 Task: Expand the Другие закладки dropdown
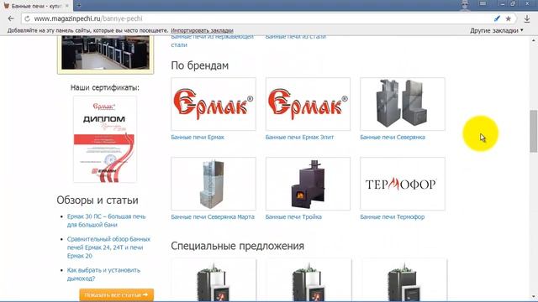tap(497, 30)
